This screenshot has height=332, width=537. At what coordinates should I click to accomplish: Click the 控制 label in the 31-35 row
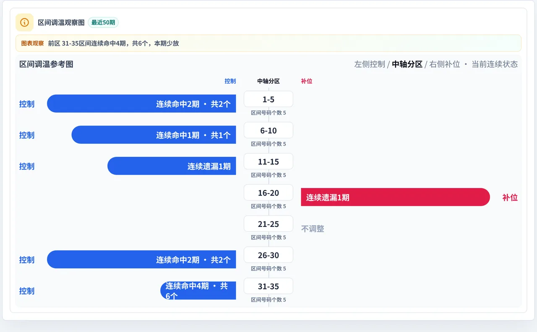27,291
